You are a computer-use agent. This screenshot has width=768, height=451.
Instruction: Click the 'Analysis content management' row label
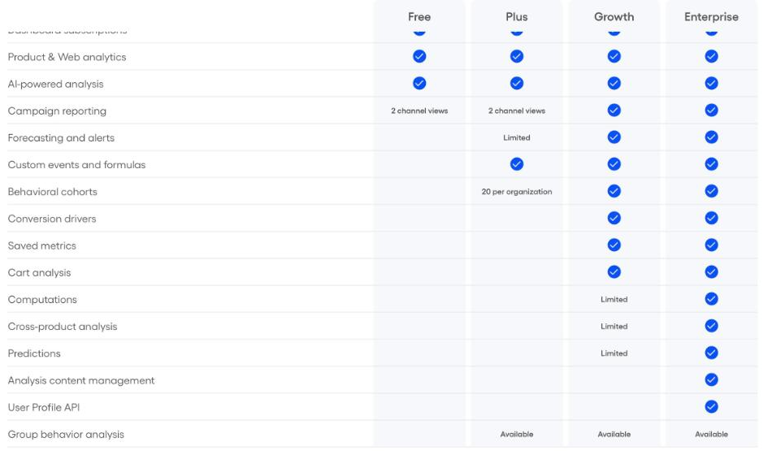point(81,380)
